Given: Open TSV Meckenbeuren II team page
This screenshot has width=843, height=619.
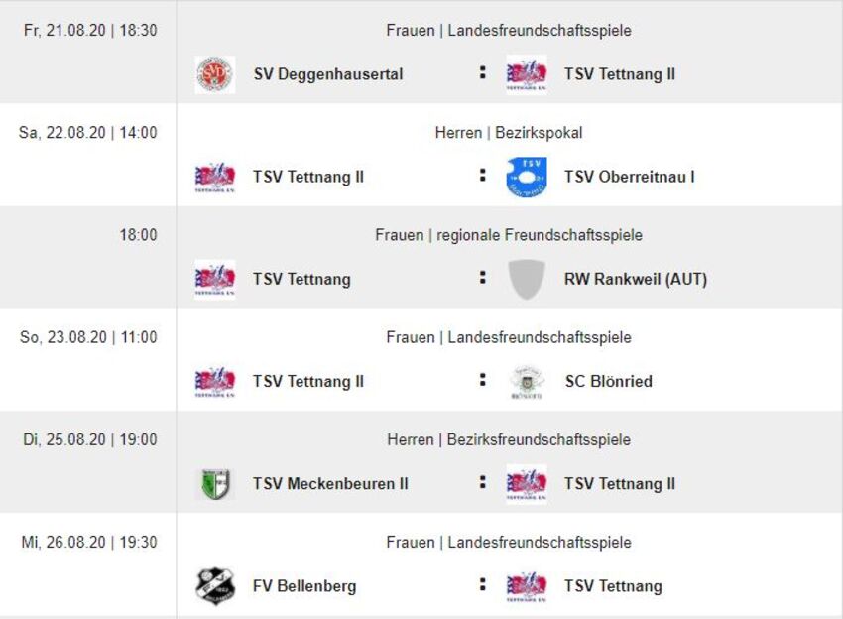Looking at the screenshot, I should click(330, 484).
